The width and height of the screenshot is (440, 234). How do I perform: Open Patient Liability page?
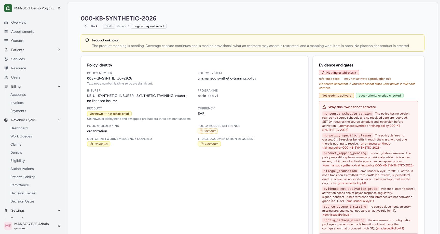(23, 177)
